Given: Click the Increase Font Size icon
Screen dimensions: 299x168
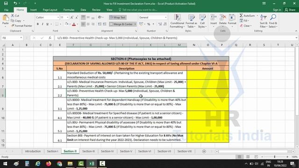Looking at the screenshot, I should point(72,17).
